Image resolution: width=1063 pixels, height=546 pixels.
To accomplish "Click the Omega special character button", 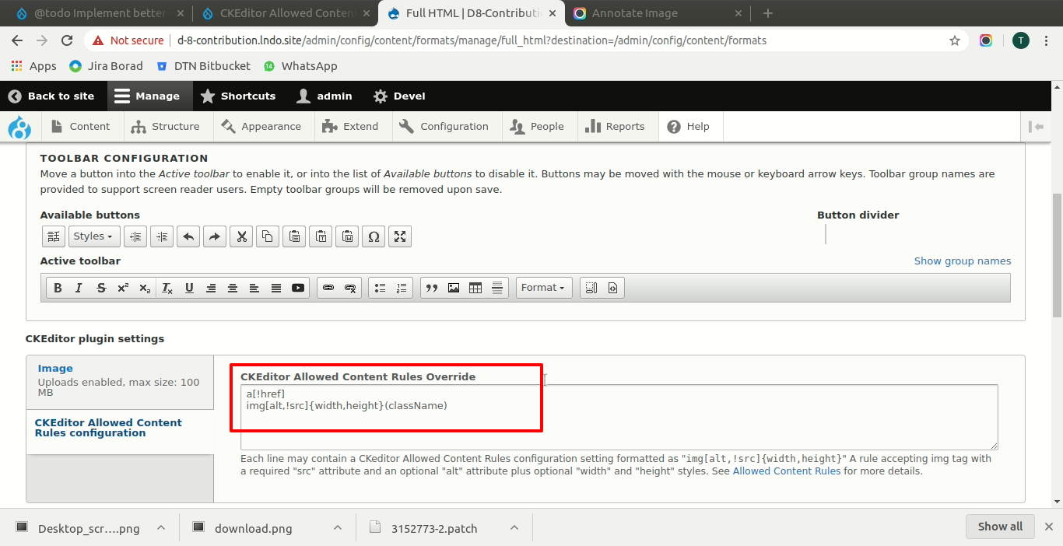I will coord(374,236).
